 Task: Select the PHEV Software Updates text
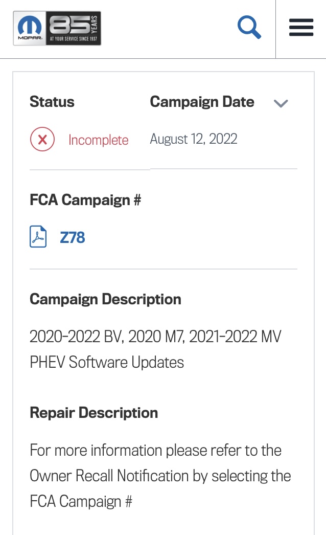[107, 362]
